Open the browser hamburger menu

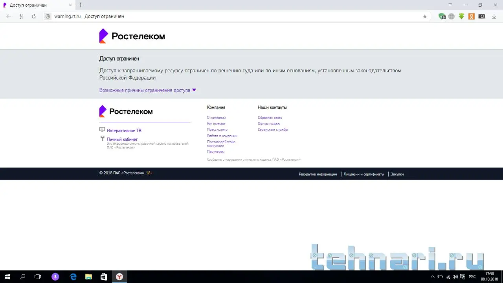coord(450,5)
